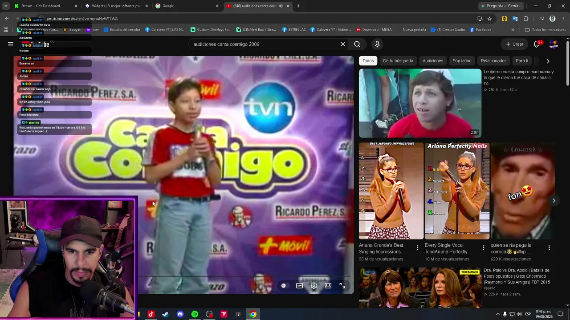
Task: Open the Chrome extensions puzzle icon
Action: [x=526, y=19]
